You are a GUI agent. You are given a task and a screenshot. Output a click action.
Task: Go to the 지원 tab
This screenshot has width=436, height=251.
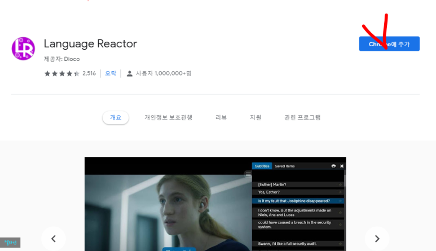pyautogui.click(x=256, y=117)
